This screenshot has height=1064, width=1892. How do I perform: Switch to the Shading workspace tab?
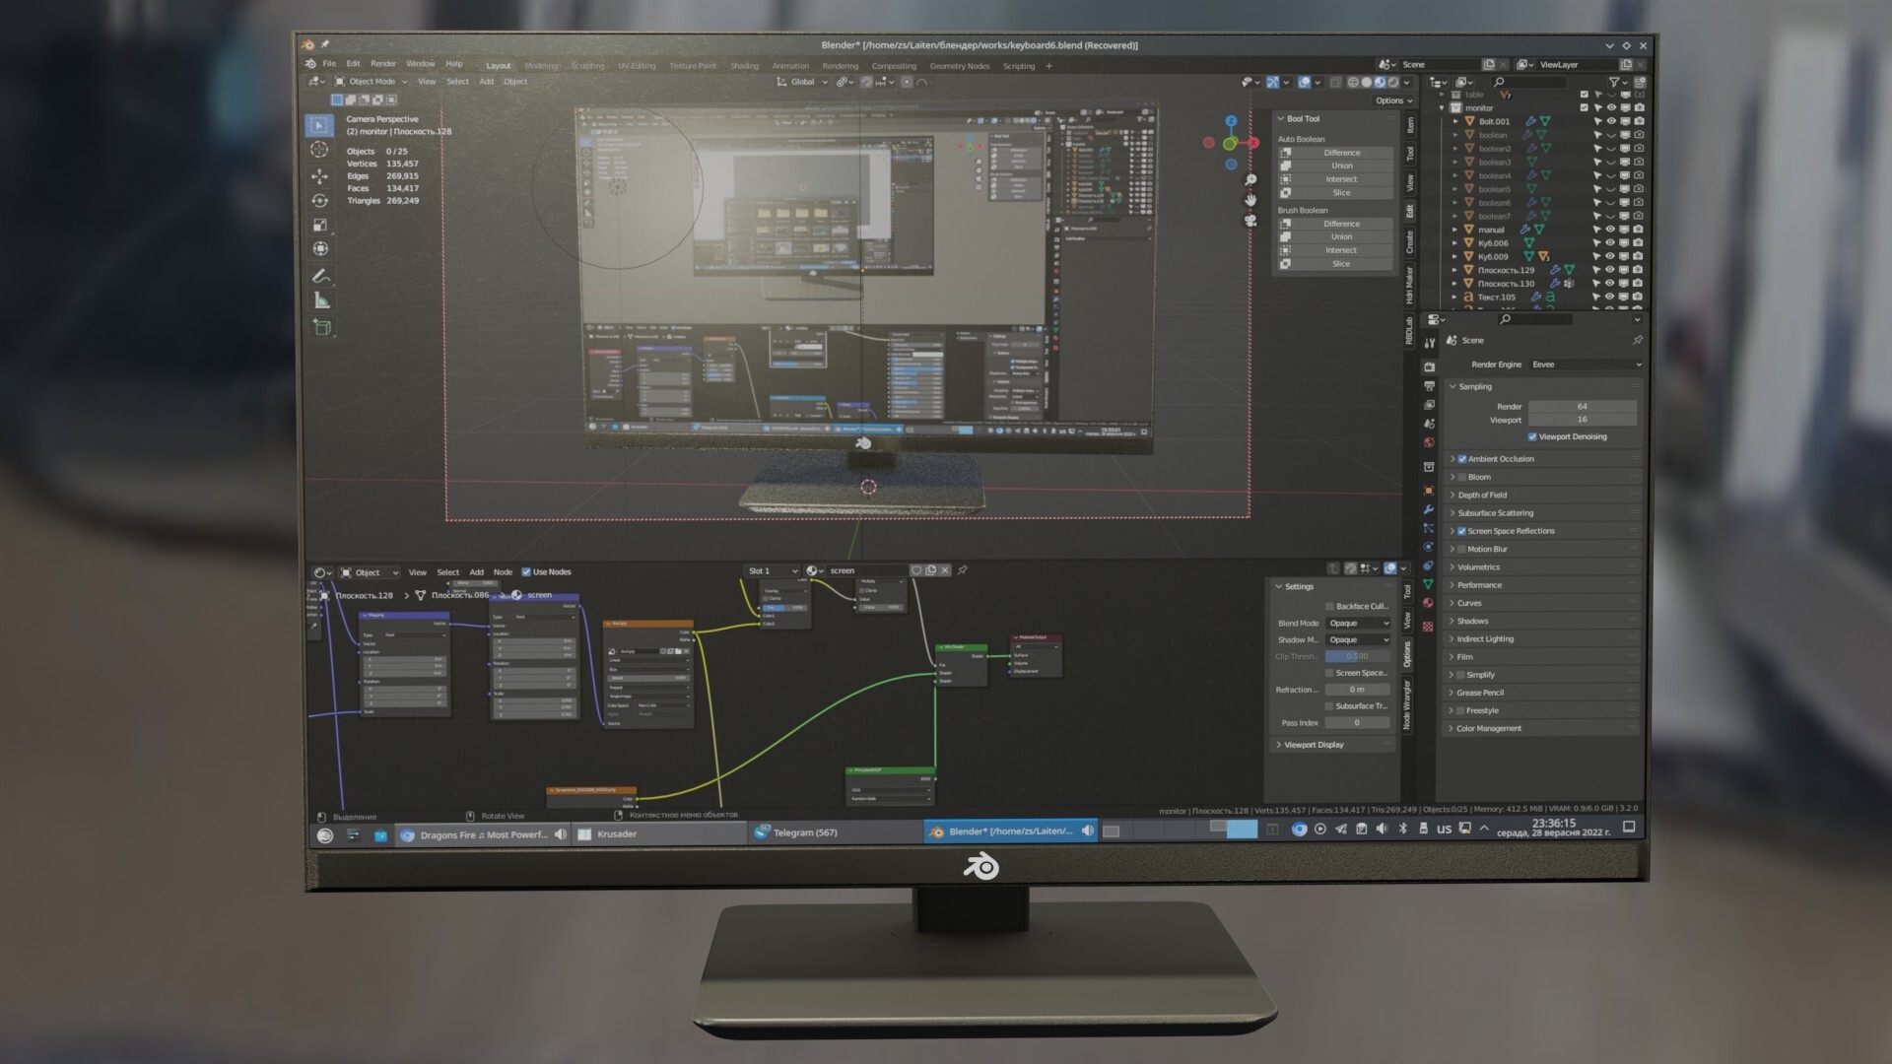point(744,66)
